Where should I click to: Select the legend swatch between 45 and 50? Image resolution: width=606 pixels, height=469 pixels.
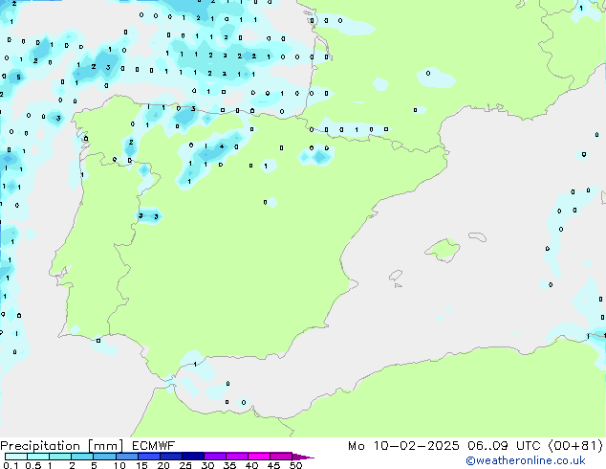click(281, 457)
